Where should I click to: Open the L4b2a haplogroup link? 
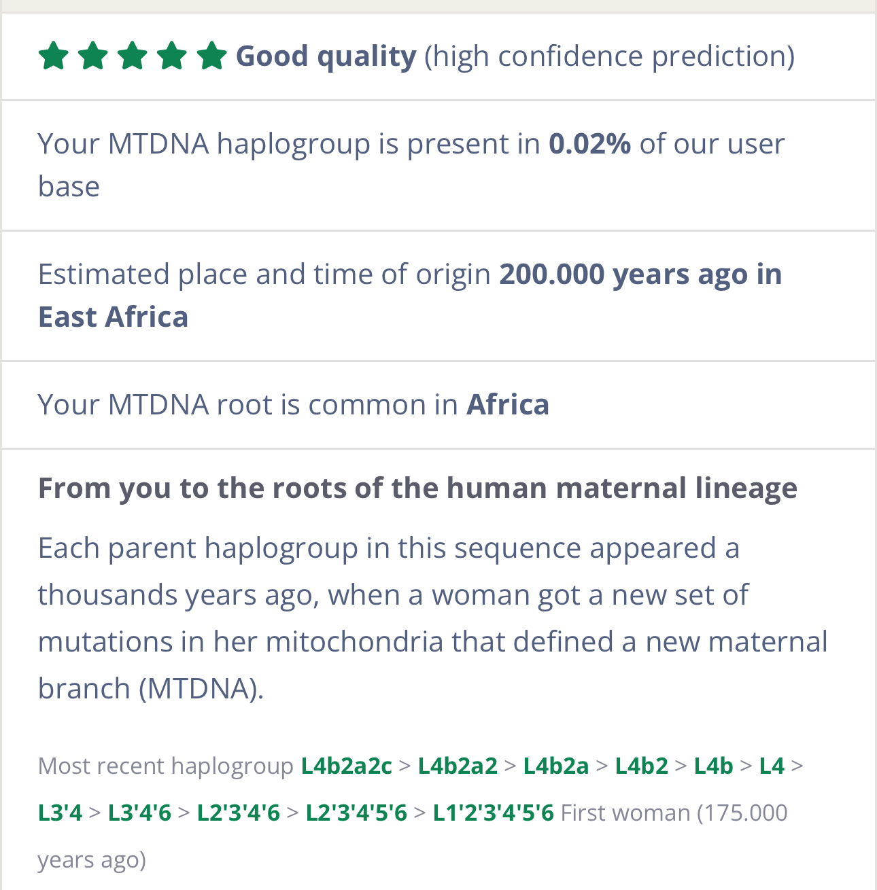556,766
